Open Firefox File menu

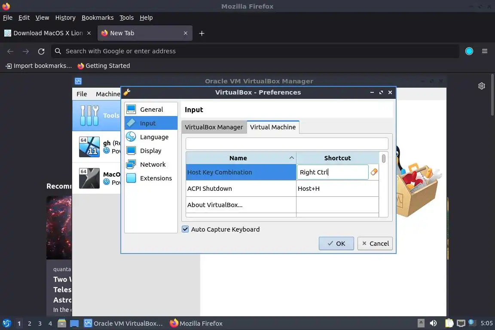tap(8, 18)
